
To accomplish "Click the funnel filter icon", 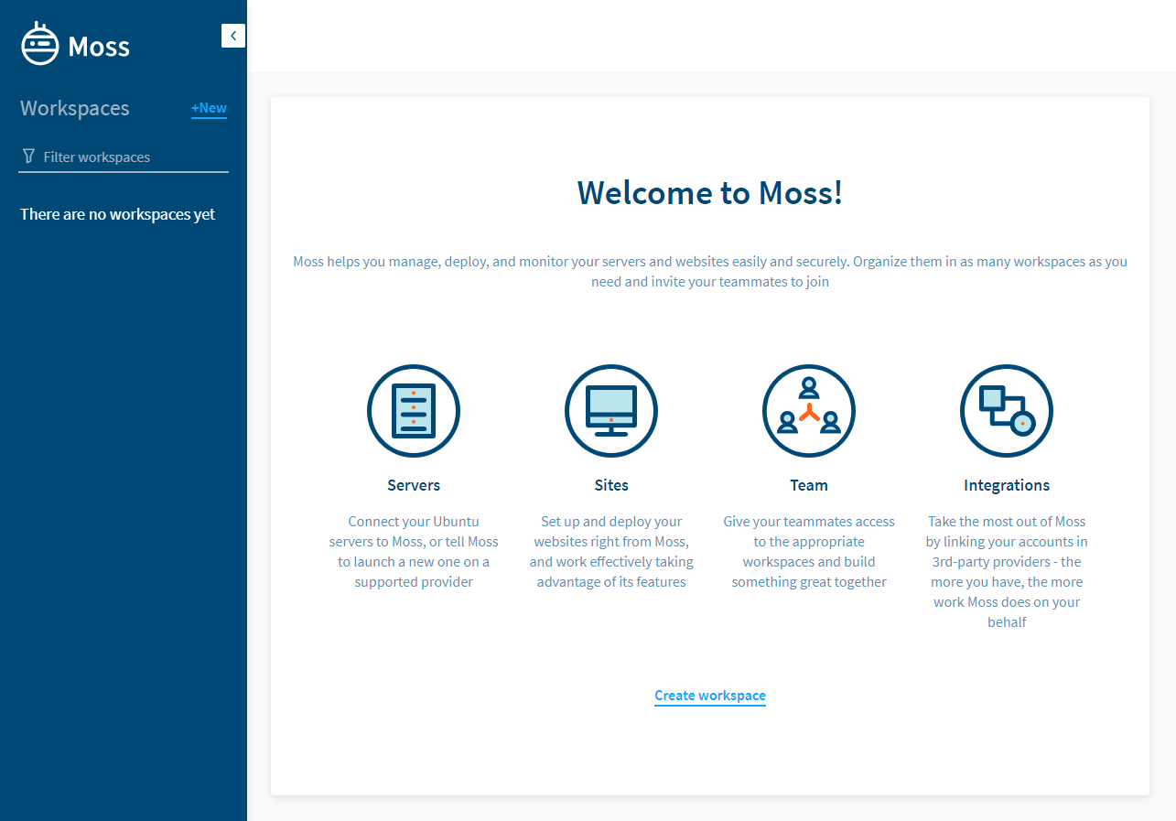I will pyautogui.click(x=28, y=157).
